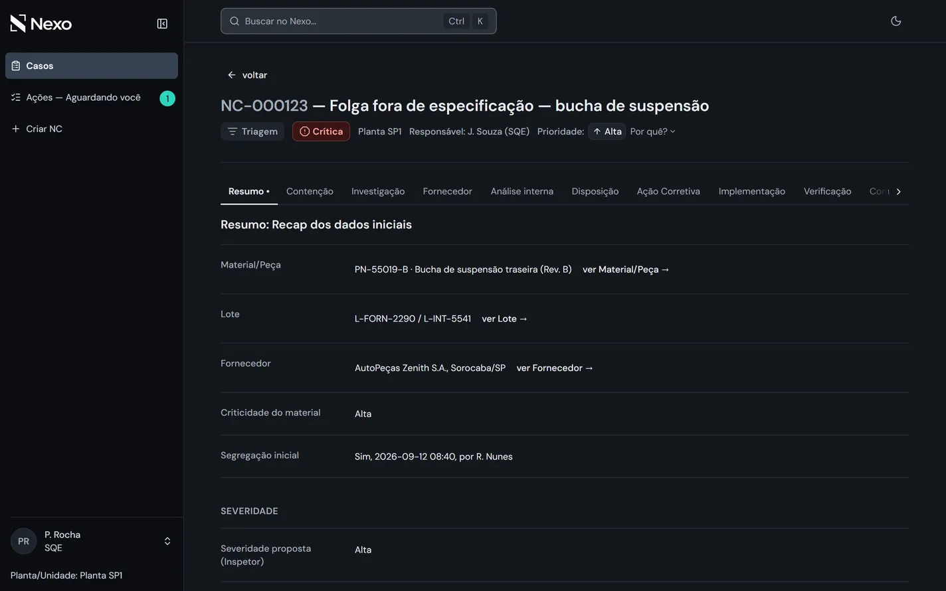Click the Nexo logo
The width and height of the screenshot is (946, 591).
coord(41,24)
